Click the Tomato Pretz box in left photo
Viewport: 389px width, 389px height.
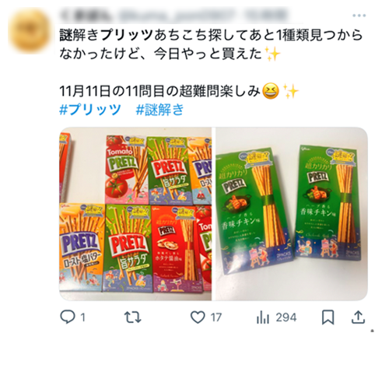(x=126, y=170)
